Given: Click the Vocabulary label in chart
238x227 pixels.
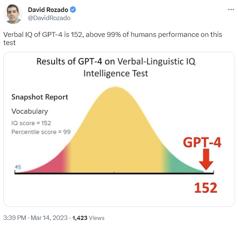Looking at the screenshot, I should [x=30, y=111].
